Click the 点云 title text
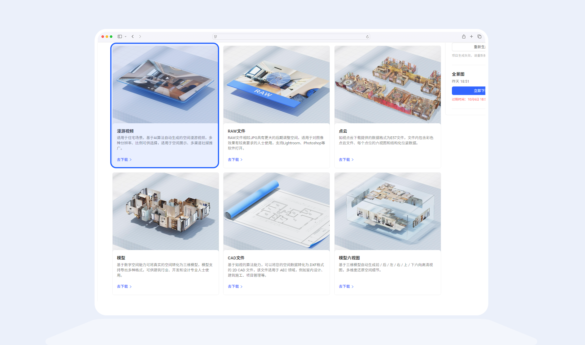Viewport: 585px width, 345px height. [x=343, y=131]
